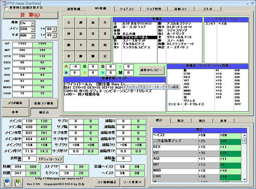Click the 通常からコピー button

coord(151,70)
